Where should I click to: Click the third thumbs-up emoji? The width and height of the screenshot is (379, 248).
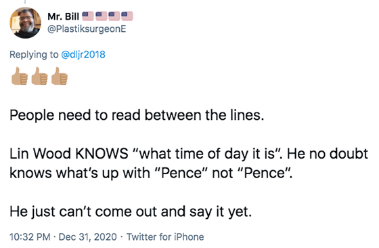60,76
